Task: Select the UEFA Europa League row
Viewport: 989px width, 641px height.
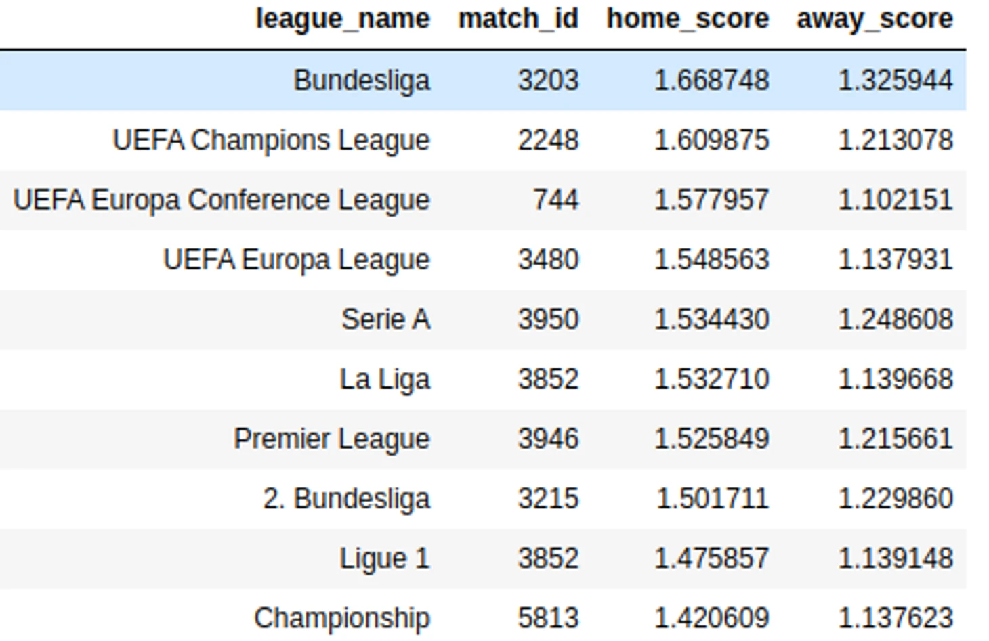Action: (483, 259)
